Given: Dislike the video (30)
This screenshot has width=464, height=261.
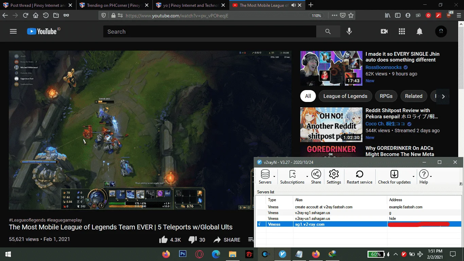Looking at the screenshot, I should (x=197, y=240).
